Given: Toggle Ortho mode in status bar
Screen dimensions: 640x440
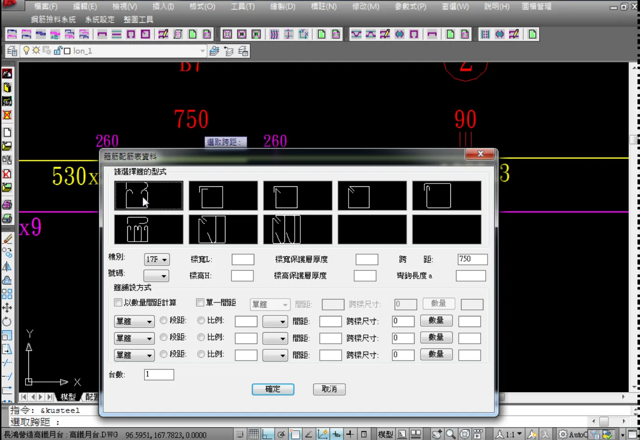Looking at the screenshot, I should click(x=267, y=434).
